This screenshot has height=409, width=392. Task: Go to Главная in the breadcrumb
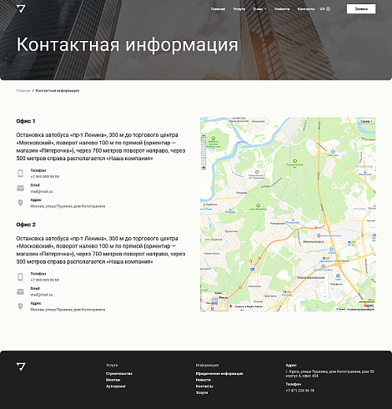(23, 91)
